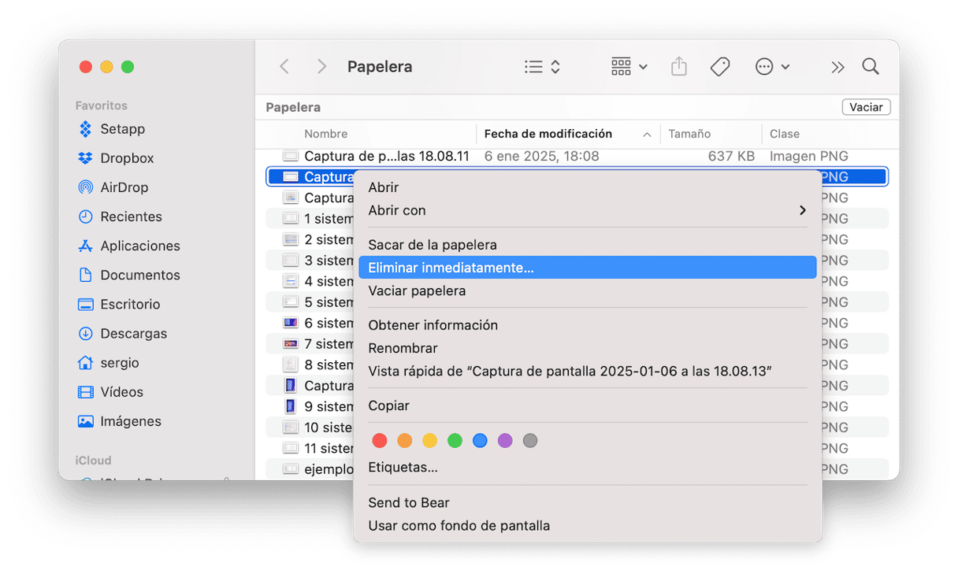Viewport: 958px width, 570px height.
Task: Apply the green tag color
Action: 455,441
